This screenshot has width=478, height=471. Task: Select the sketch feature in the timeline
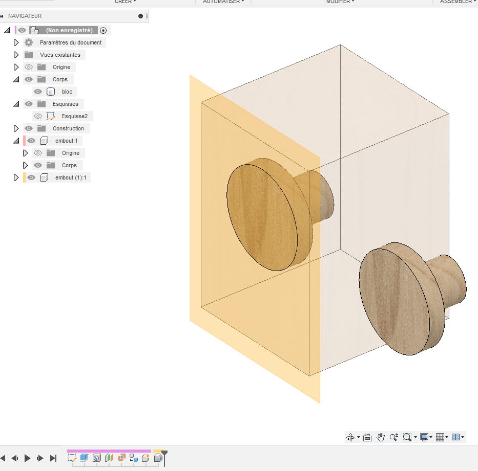point(72,459)
